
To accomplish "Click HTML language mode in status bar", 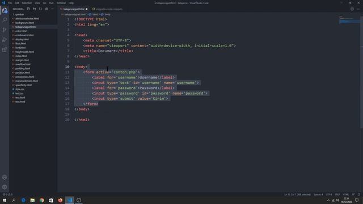I will [x=345, y=194].
